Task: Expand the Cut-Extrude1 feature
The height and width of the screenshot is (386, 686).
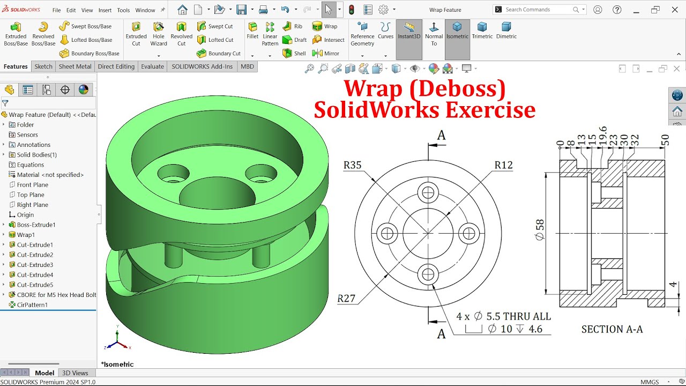Action: point(4,245)
